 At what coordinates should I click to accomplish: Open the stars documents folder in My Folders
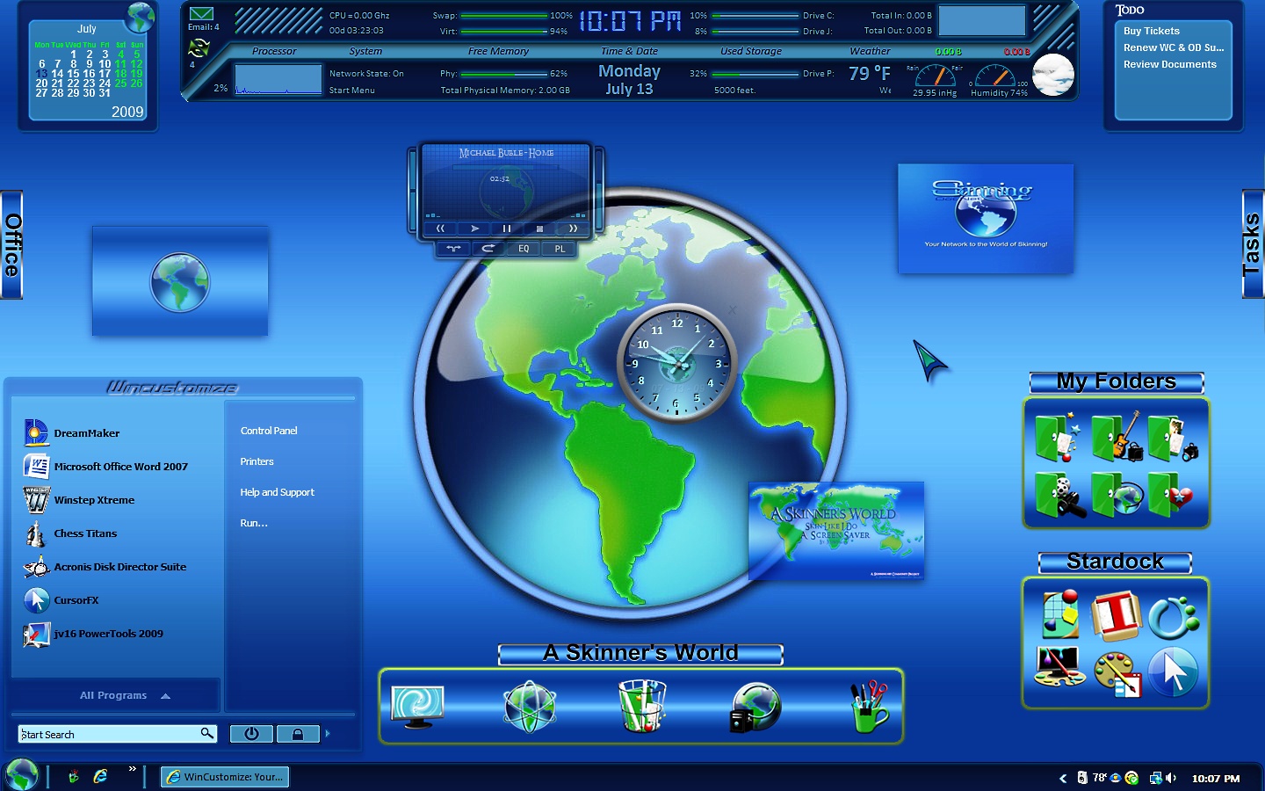coord(1058,438)
